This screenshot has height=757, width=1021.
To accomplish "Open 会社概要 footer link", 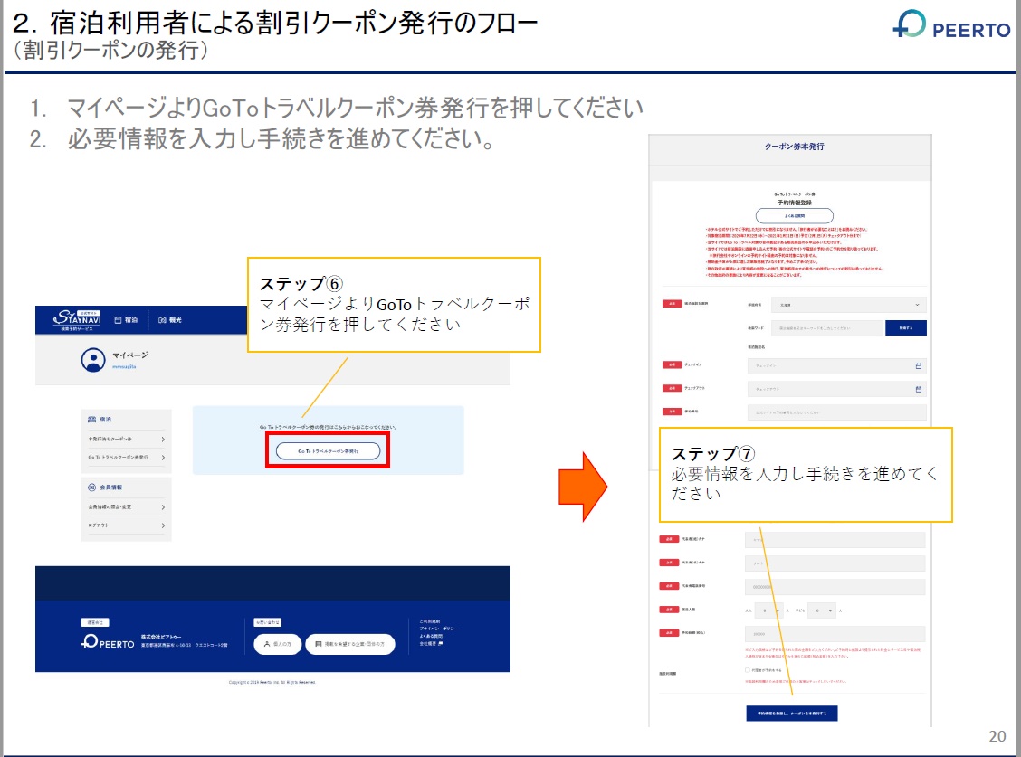I will coord(431,643).
